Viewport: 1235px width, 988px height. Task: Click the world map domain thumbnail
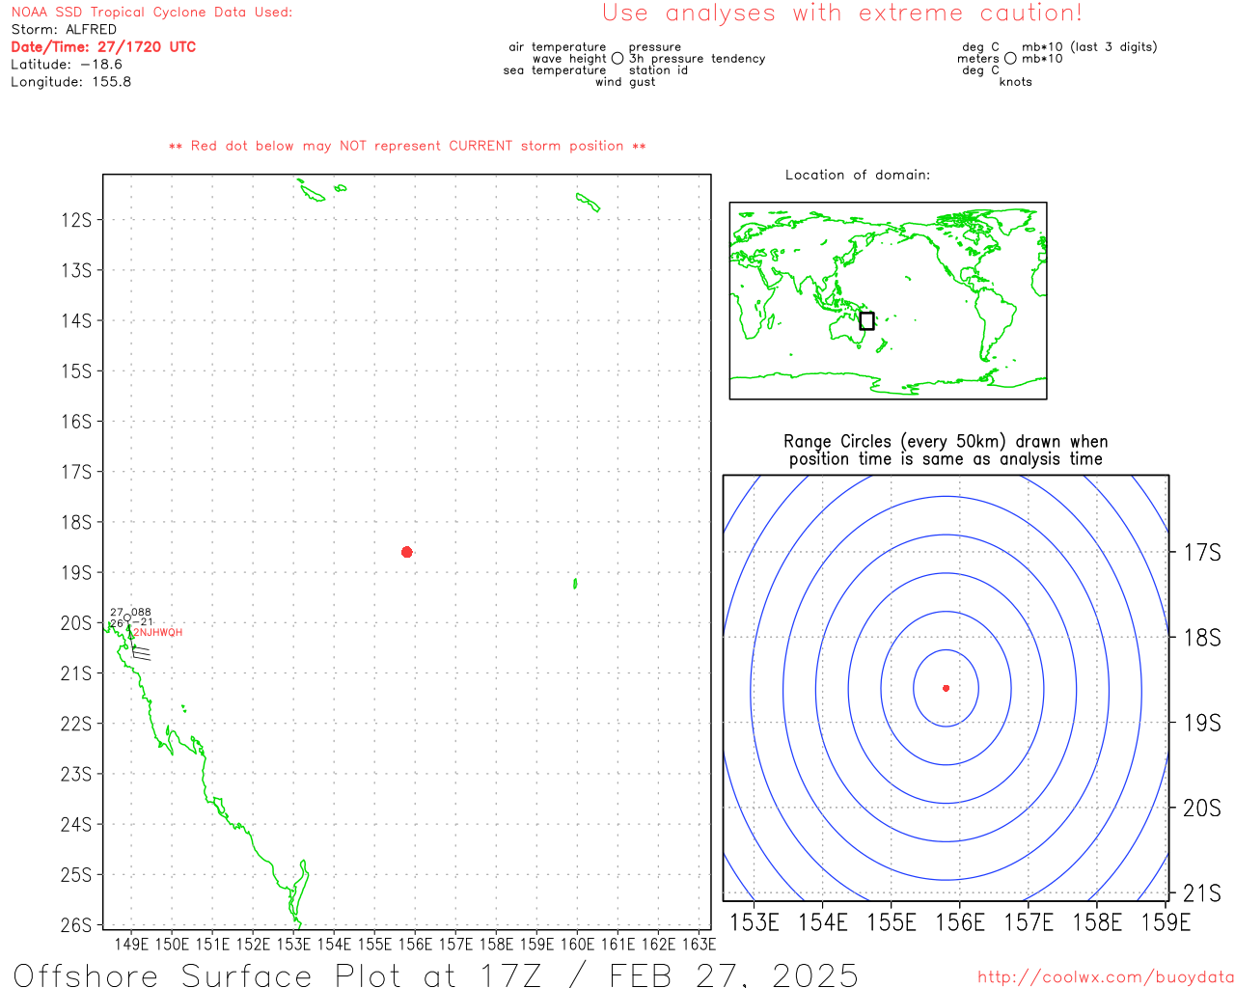point(888,301)
